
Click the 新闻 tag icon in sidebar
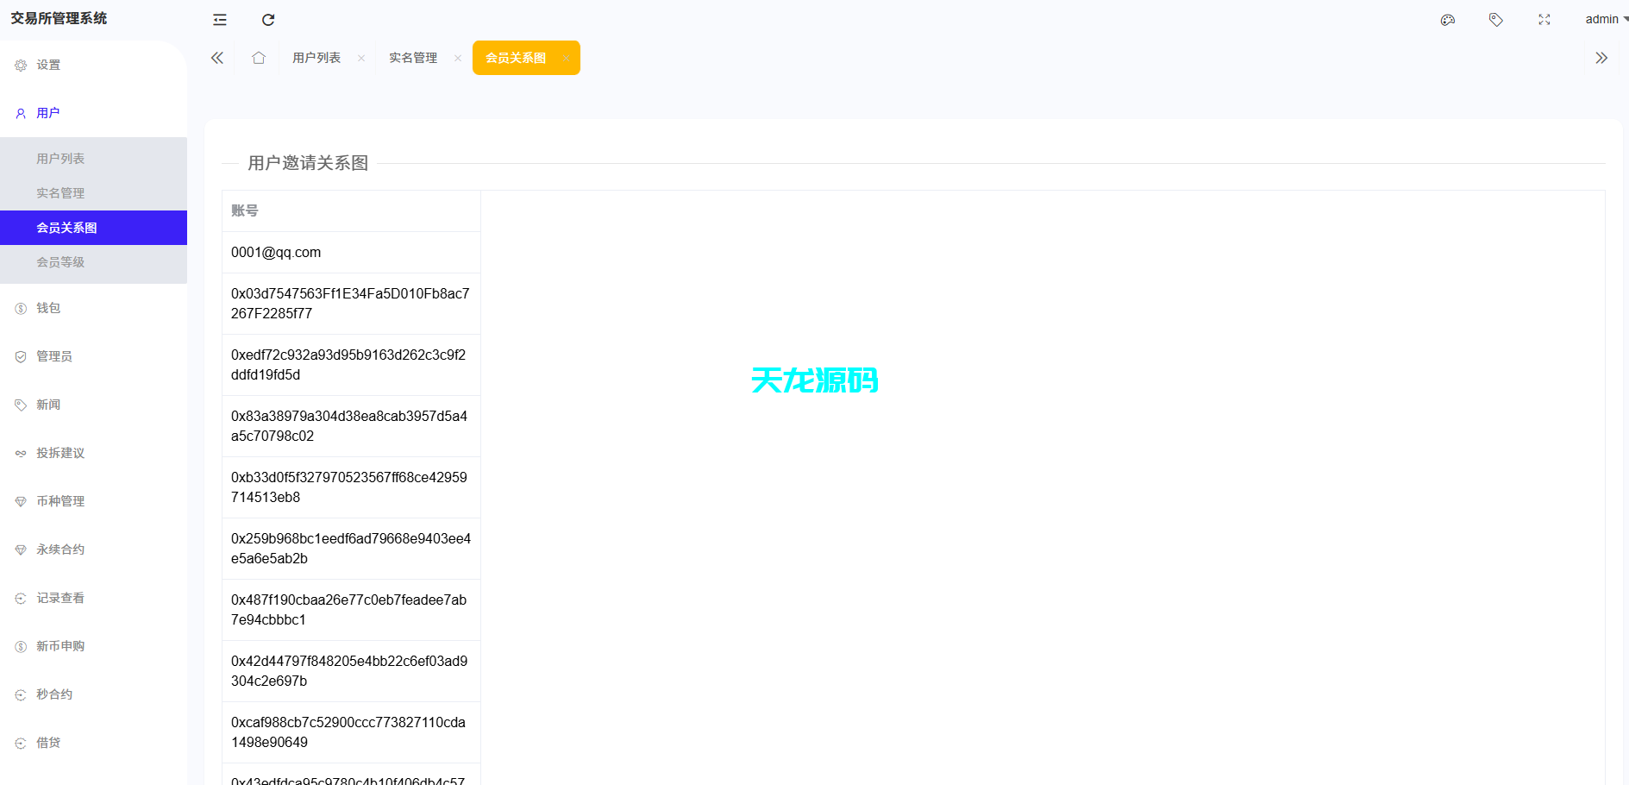pos(20,405)
